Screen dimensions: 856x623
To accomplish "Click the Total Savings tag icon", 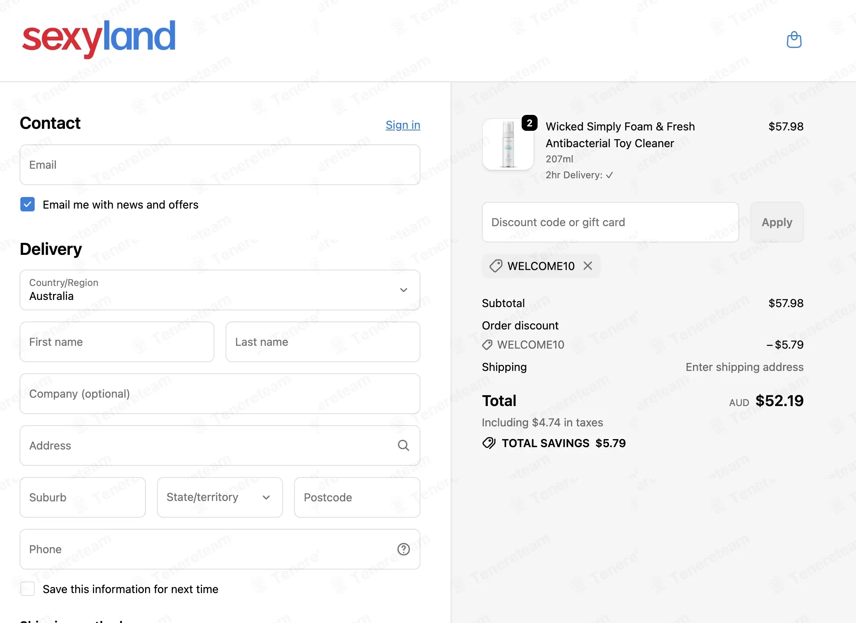I will [489, 443].
